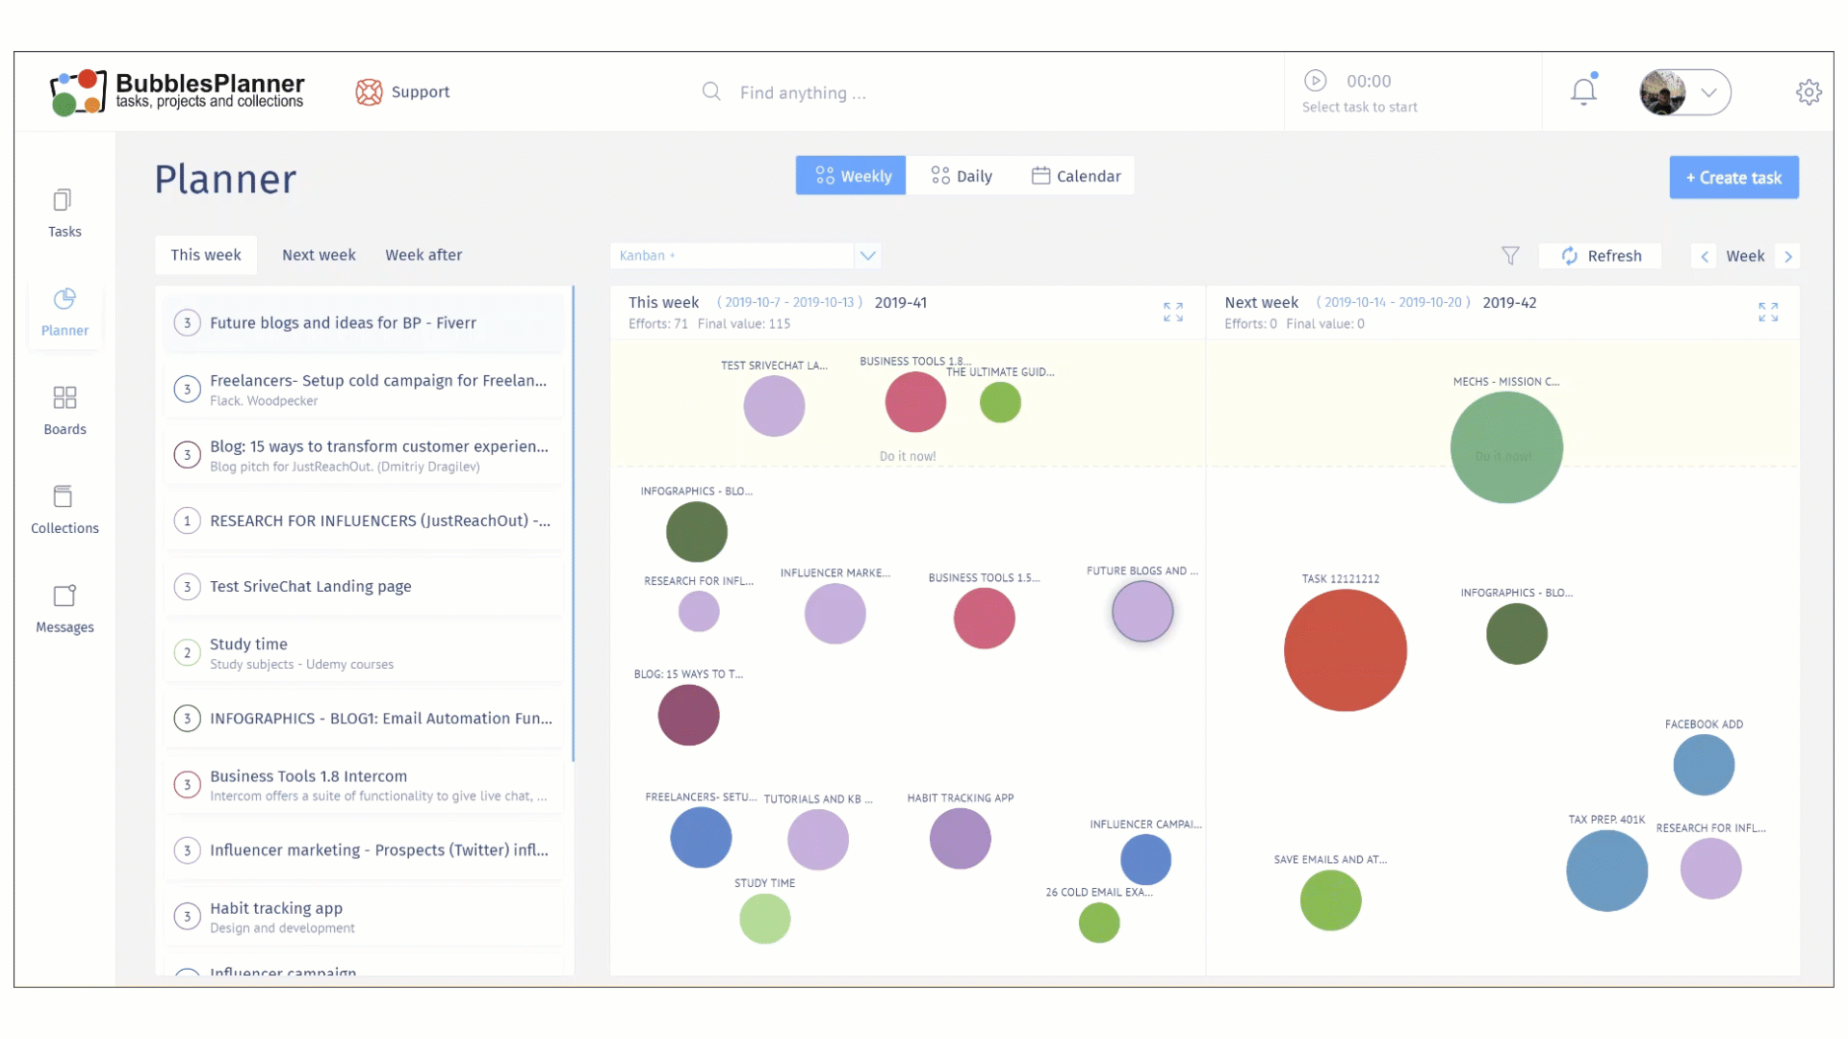The image size is (1848, 1039).
Task: Start the task timer play button
Action: click(1315, 81)
